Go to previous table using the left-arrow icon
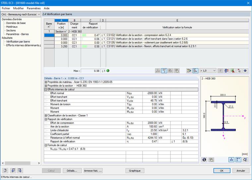Image resolution: width=252 pixels, height=180 pixels. coord(13,170)
